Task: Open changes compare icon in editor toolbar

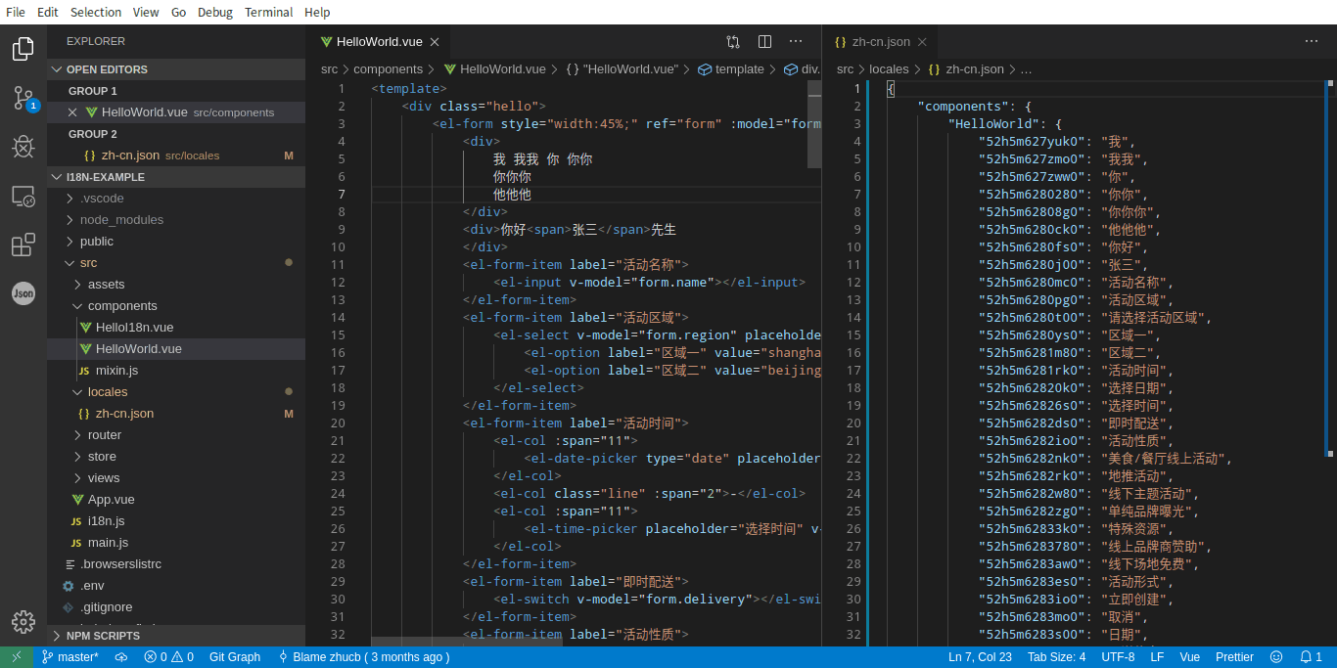Action: (733, 42)
